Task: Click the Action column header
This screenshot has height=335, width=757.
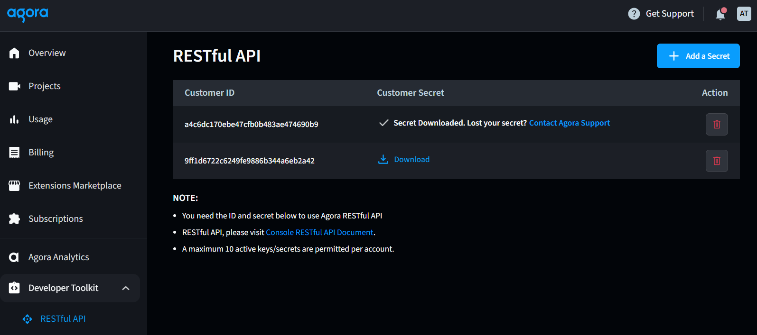Action: click(x=715, y=93)
